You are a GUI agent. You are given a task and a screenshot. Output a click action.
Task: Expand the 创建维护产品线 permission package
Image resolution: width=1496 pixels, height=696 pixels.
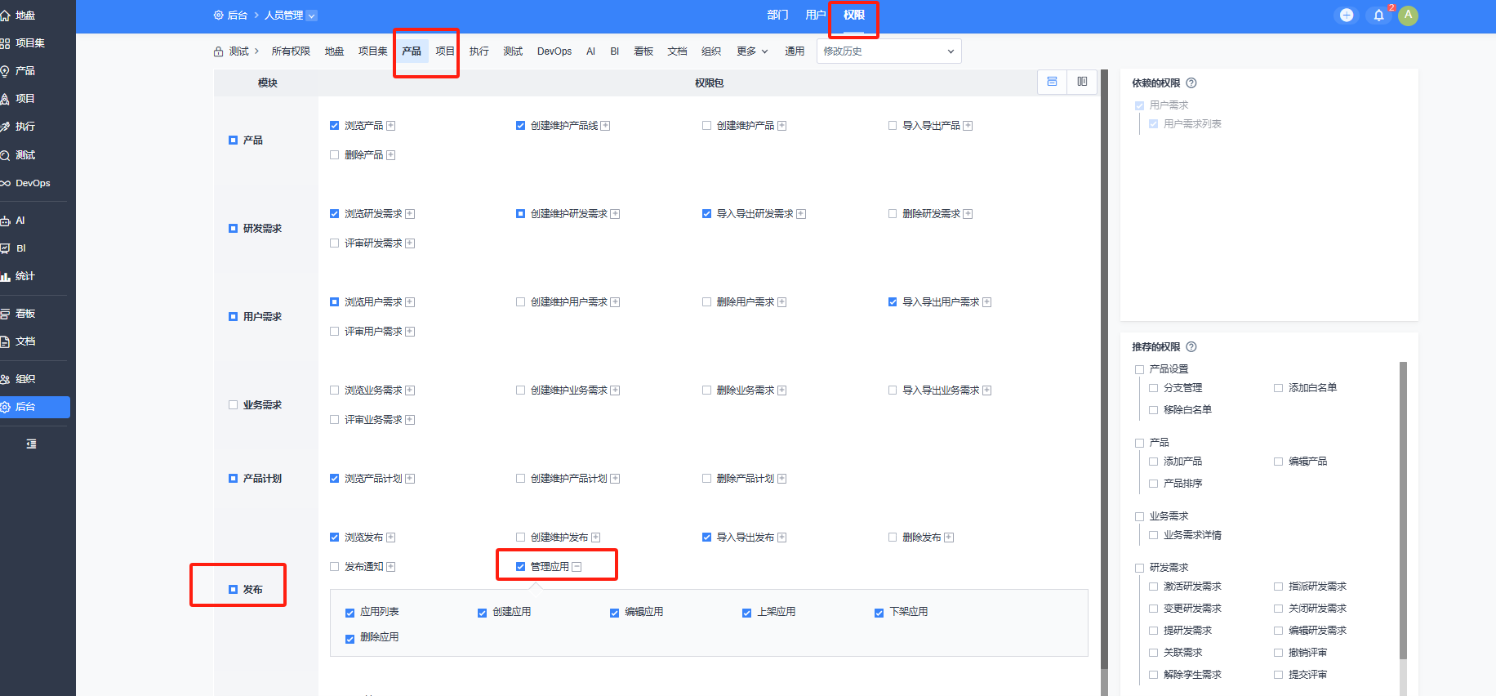coord(606,126)
